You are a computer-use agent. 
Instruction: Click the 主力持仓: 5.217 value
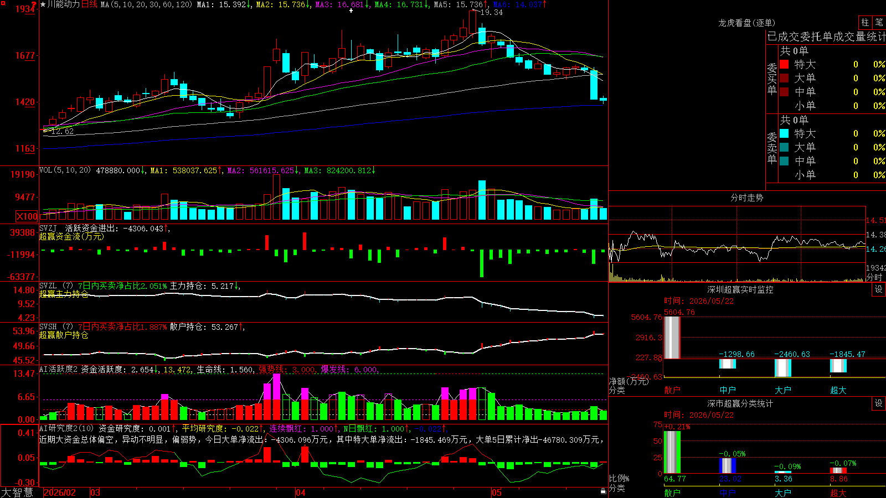[202, 286]
